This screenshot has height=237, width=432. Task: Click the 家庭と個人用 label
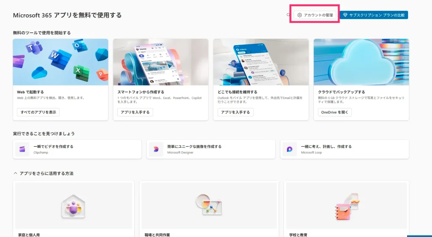point(29,235)
